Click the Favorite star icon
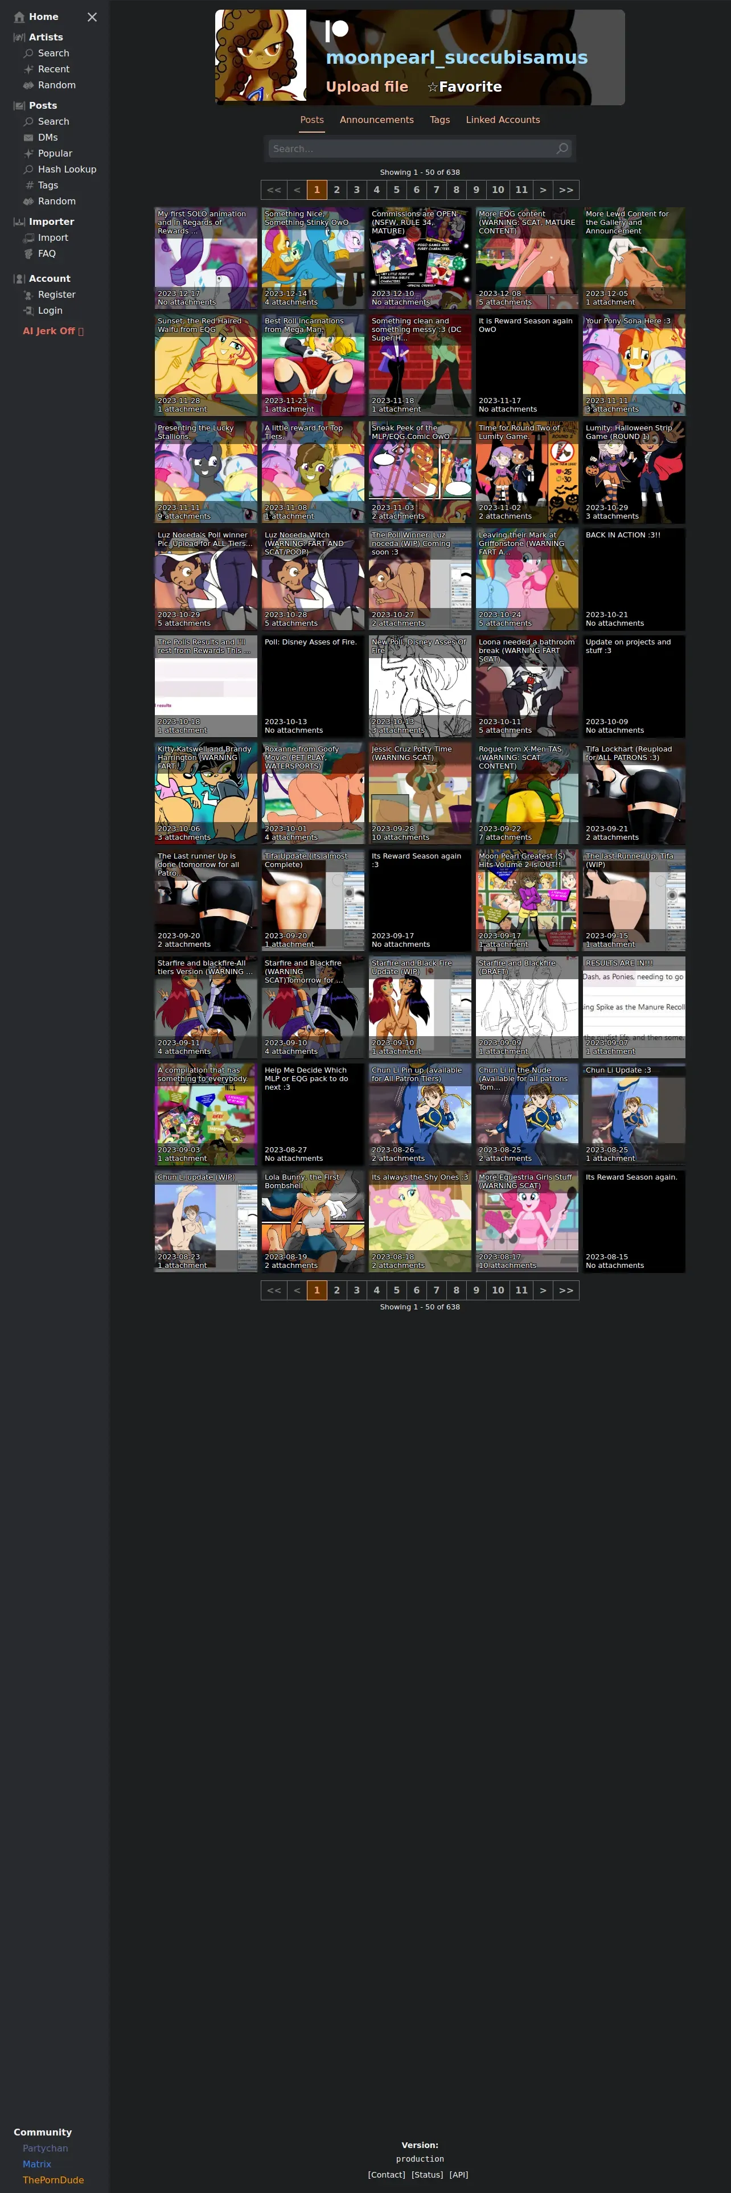The height and width of the screenshot is (2193, 731). (x=432, y=87)
